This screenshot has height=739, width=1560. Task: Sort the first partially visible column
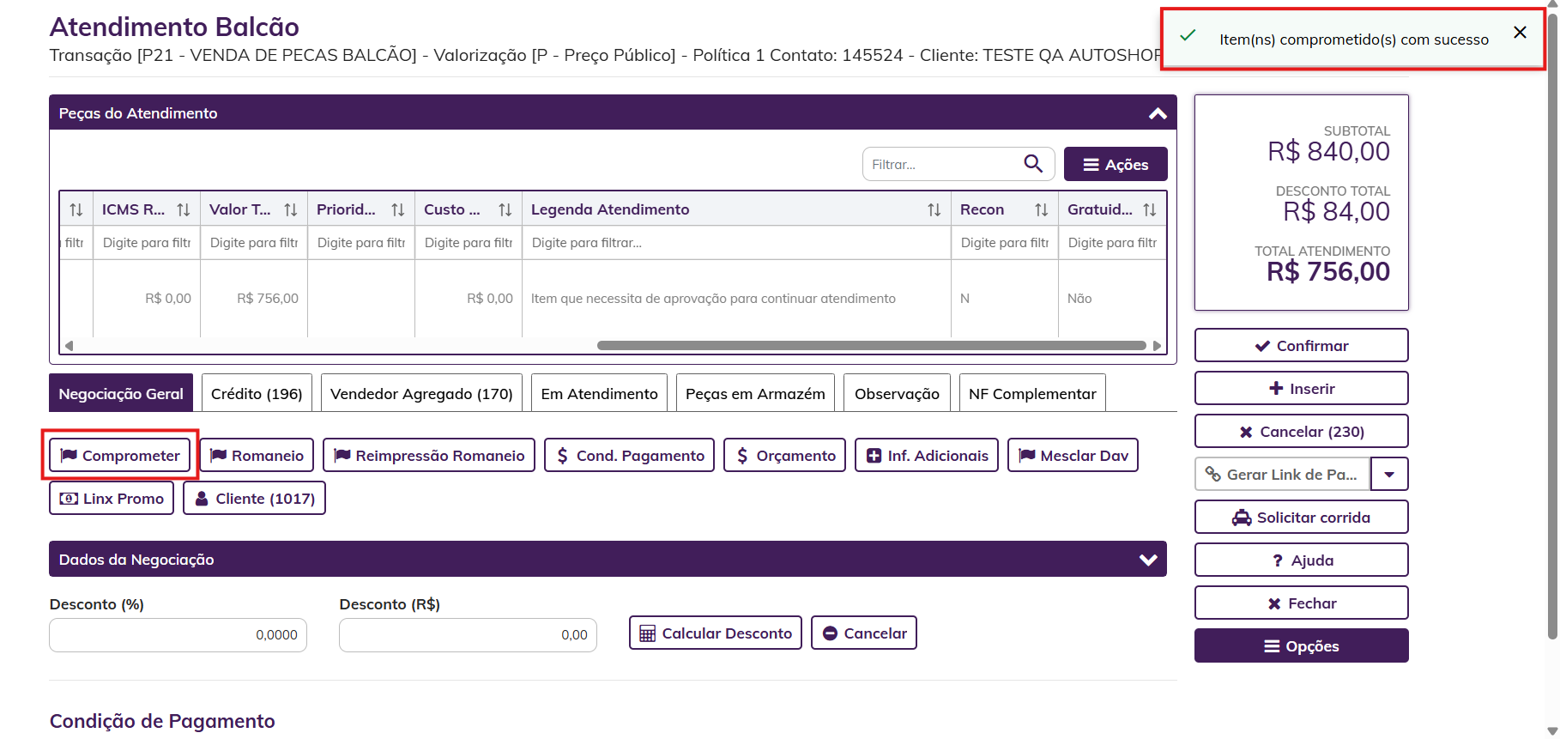(76, 209)
